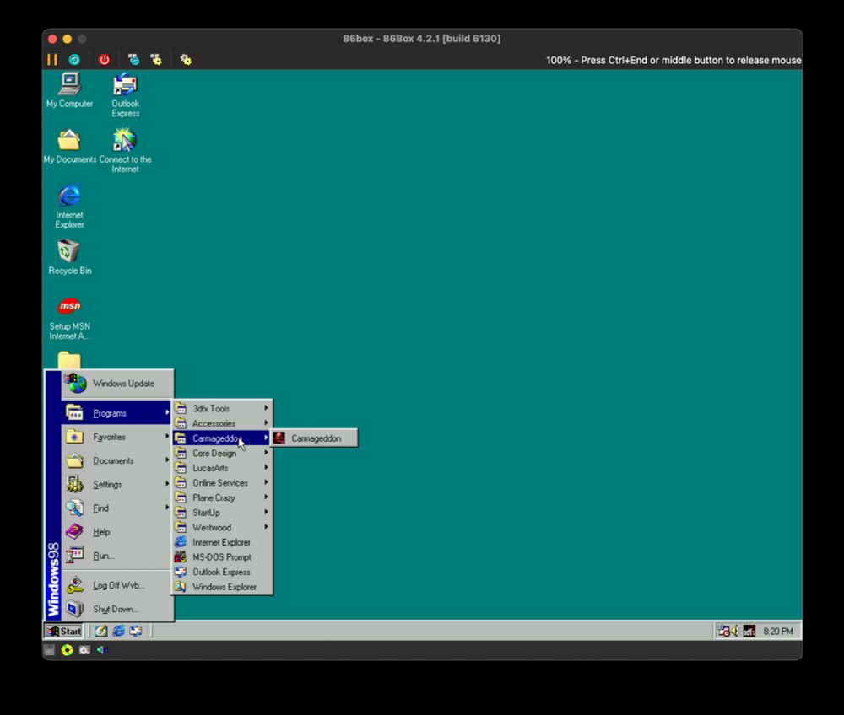Open MS-DOS Prompt from Programs menu
The width and height of the screenshot is (844, 715).
coord(220,557)
